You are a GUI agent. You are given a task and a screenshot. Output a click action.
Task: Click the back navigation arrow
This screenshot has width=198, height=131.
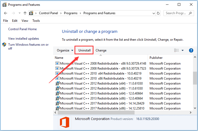(6, 13)
